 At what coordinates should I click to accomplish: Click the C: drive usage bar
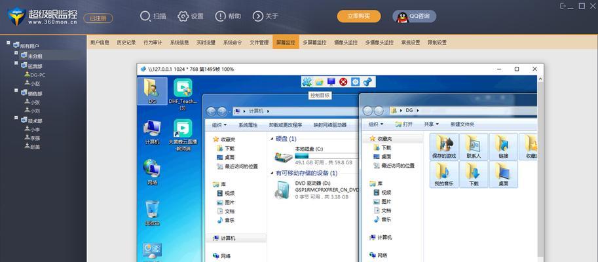(x=327, y=156)
